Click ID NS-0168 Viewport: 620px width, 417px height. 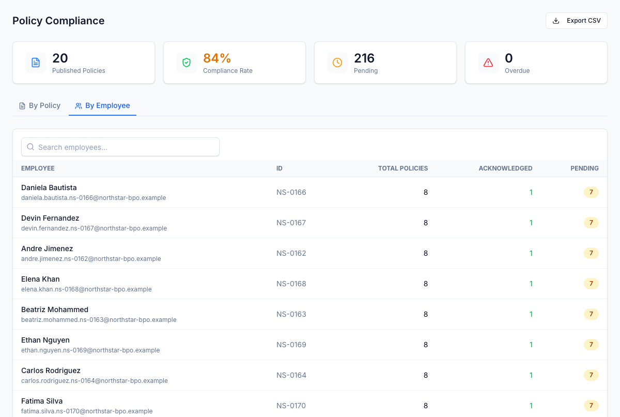coord(291,284)
